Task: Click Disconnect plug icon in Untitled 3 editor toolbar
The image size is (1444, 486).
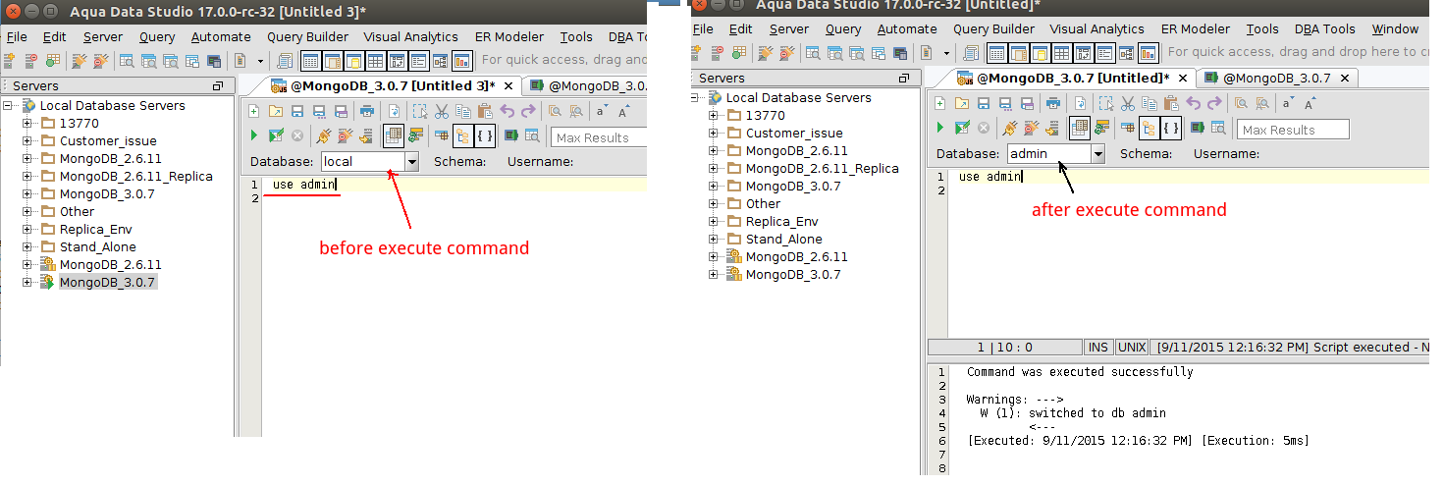Action: 345,136
